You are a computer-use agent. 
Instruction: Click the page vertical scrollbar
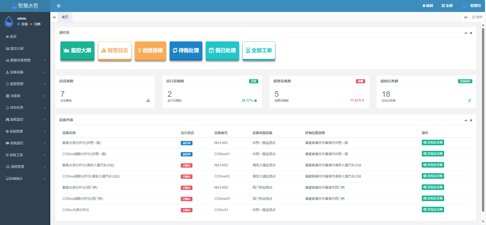483,119
